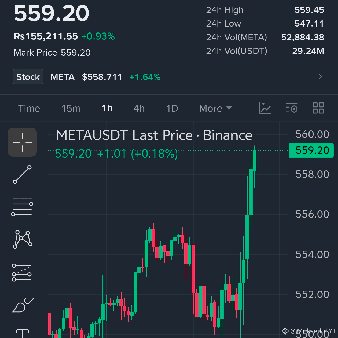Screen dimensions: 338x338
Task: Tap META stock price $558.711
Action: 102,77
